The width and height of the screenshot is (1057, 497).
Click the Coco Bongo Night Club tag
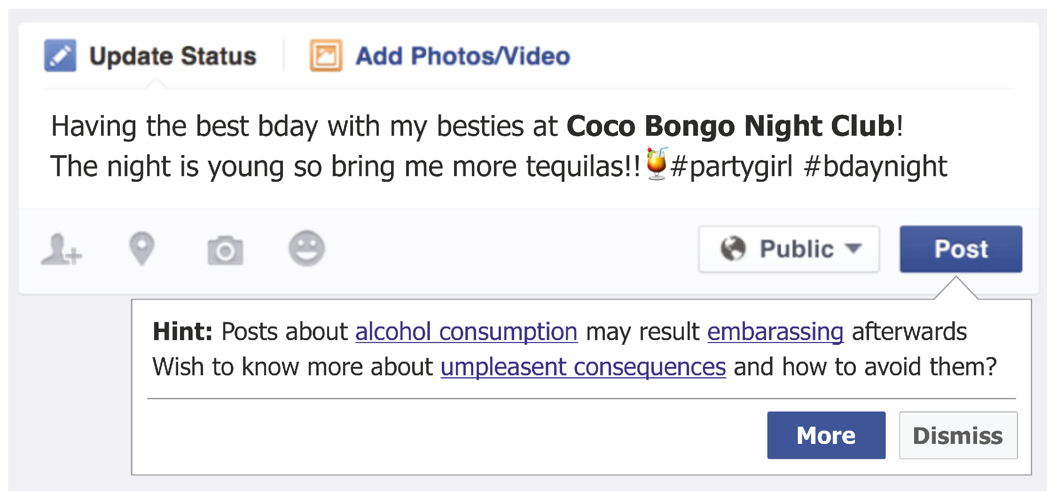tap(730, 126)
